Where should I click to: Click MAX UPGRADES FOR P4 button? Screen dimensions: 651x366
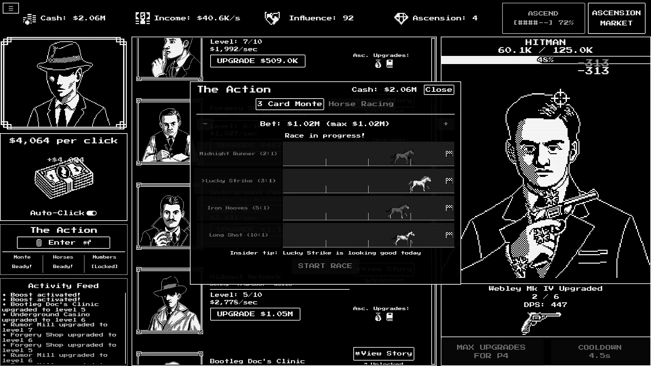[491, 351]
